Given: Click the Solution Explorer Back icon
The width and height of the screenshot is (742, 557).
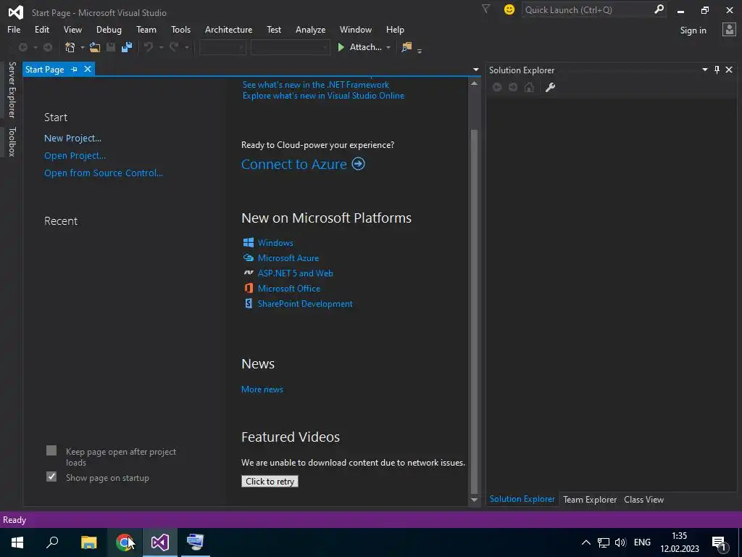Looking at the screenshot, I should [497, 87].
